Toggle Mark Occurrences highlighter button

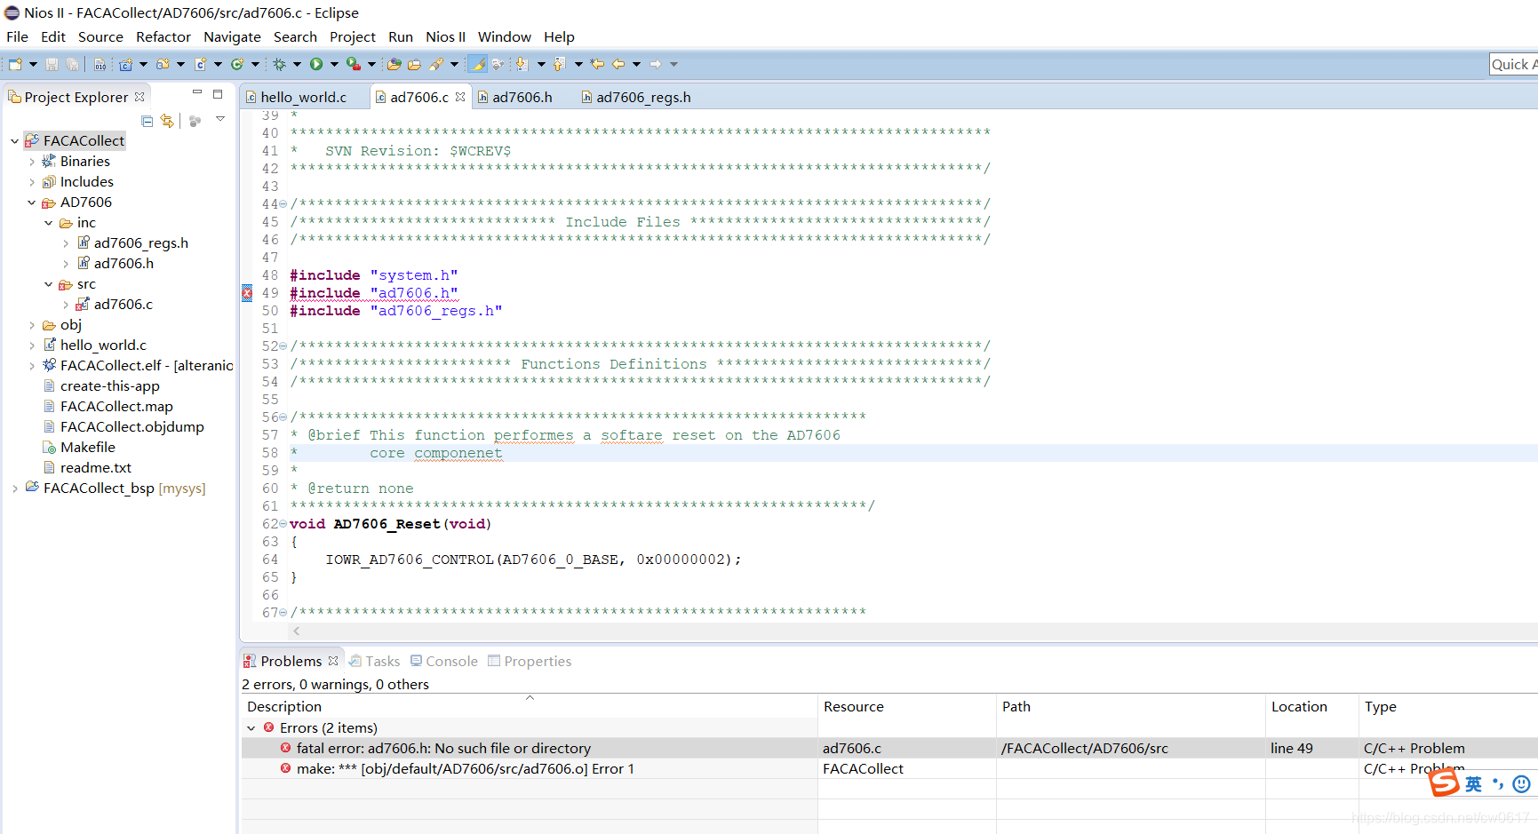pos(477,64)
